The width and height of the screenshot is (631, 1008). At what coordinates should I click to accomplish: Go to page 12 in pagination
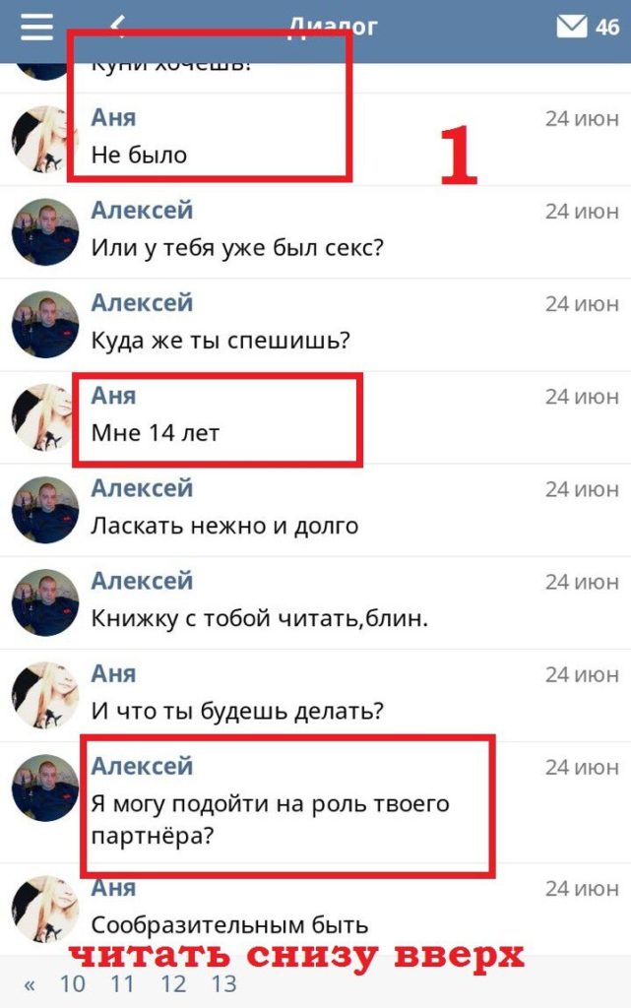(173, 983)
